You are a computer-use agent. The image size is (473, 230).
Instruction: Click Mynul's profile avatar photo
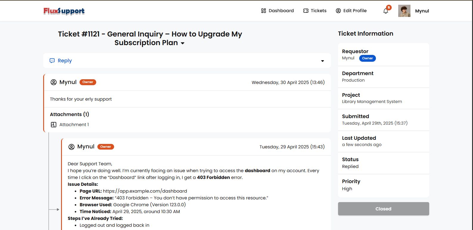(404, 11)
